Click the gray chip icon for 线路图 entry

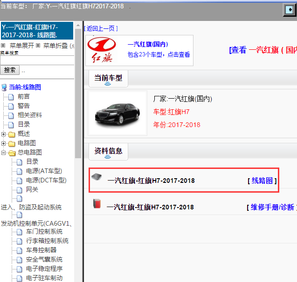97,177
